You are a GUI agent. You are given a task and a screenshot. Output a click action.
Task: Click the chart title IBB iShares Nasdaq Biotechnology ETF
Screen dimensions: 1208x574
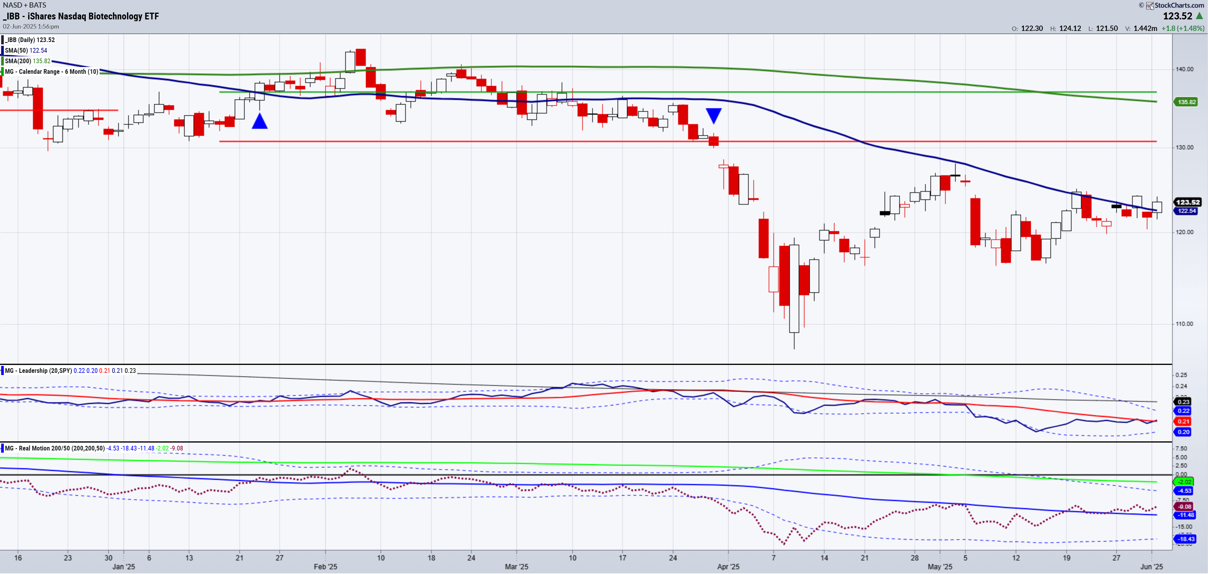(81, 16)
